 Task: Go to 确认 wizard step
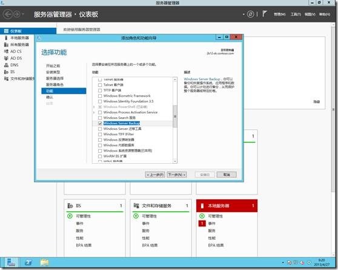coord(50,97)
